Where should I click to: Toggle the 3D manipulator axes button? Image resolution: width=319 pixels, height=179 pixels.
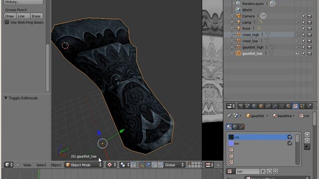pos(142,165)
